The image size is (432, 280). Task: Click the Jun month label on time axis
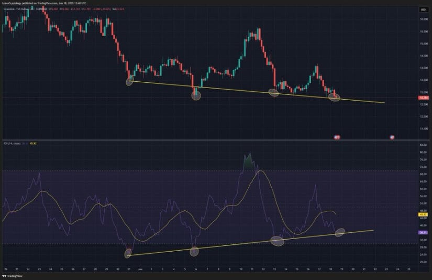tap(140, 269)
